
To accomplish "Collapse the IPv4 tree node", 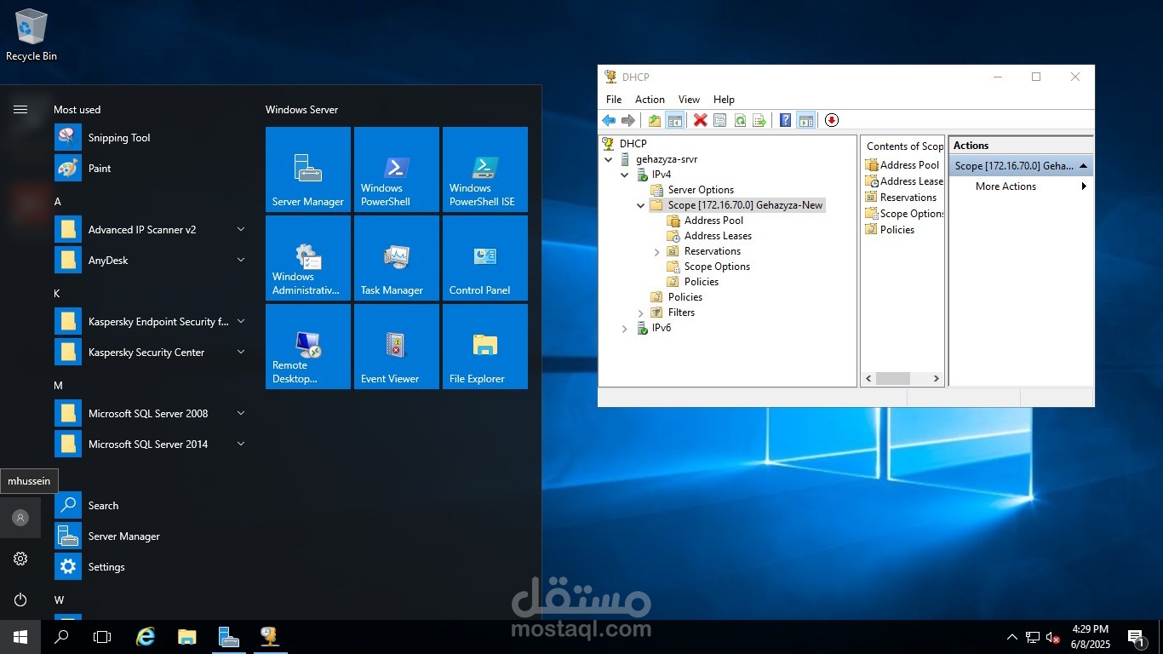I will tap(624, 175).
